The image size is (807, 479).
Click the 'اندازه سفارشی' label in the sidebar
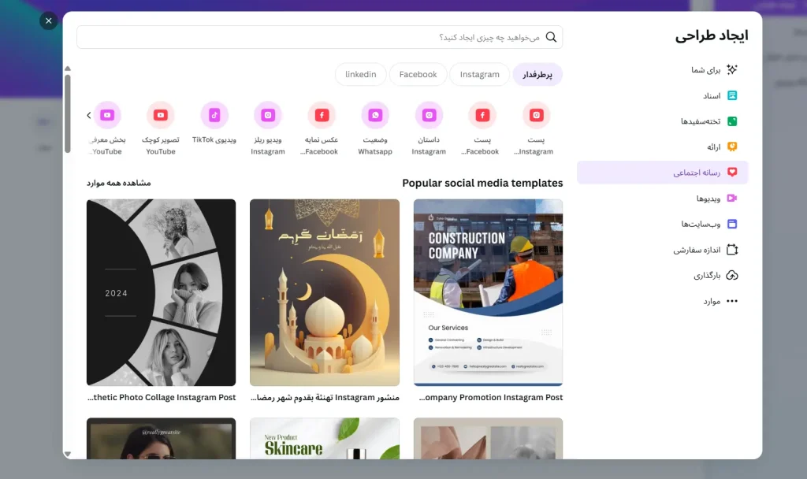click(697, 250)
